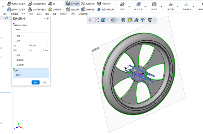Switch to the 快速设计 tab
This screenshot has width=203, height=134.
coord(64,14)
